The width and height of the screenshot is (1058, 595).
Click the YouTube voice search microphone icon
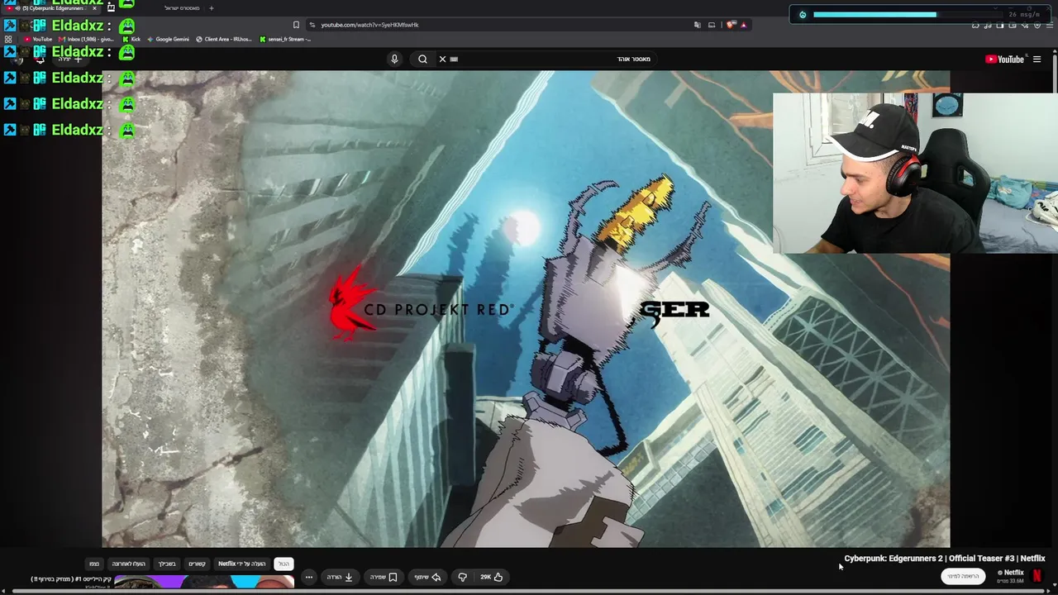(394, 59)
